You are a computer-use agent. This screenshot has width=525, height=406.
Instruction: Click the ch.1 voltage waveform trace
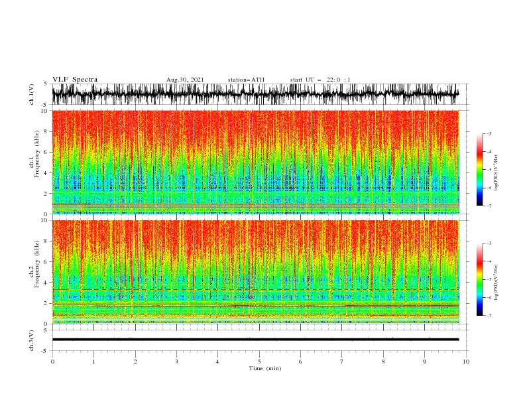click(255, 94)
